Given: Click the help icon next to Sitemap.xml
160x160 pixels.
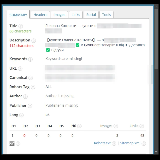Looking at the screenshot, I should [x=144, y=144].
